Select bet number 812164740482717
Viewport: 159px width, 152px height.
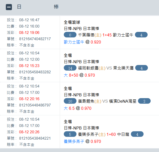35,39
